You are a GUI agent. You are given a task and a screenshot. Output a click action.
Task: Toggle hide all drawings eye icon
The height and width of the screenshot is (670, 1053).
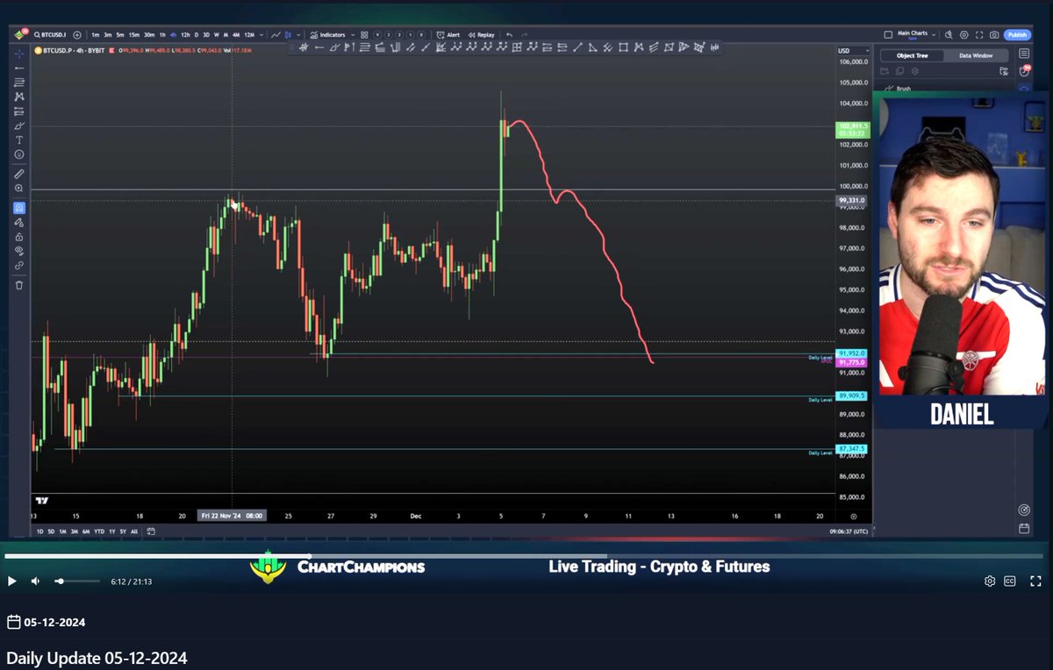point(19,251)
